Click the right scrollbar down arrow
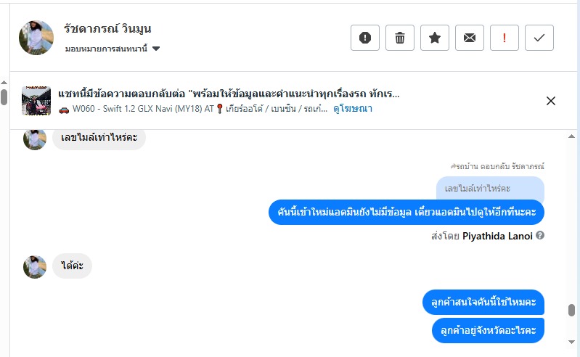 pyautogui.click(x=572, y=341)
